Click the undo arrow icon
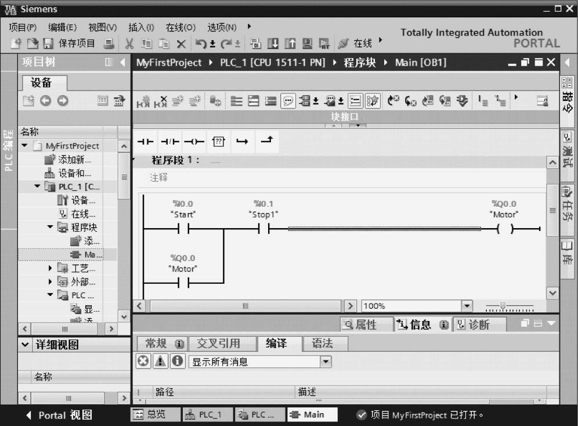This screenshot has height=426, width=578. pyautogui.click(x=201, y=44)
